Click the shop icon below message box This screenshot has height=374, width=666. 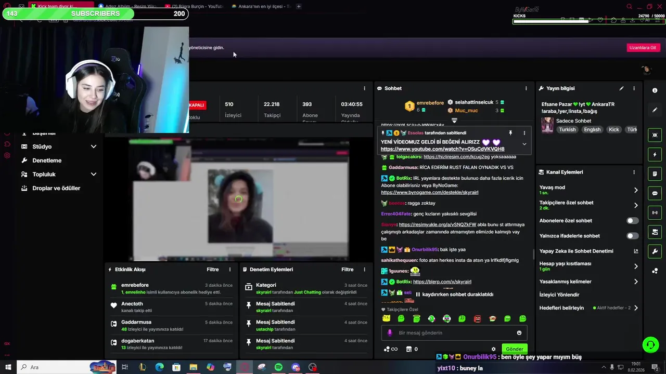pyautogui.click(x=409, y=349)
